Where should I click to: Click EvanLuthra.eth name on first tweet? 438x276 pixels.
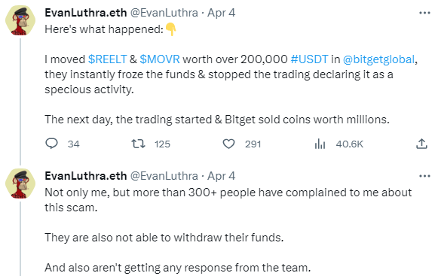pyautogui.click(x=86, y=13)
